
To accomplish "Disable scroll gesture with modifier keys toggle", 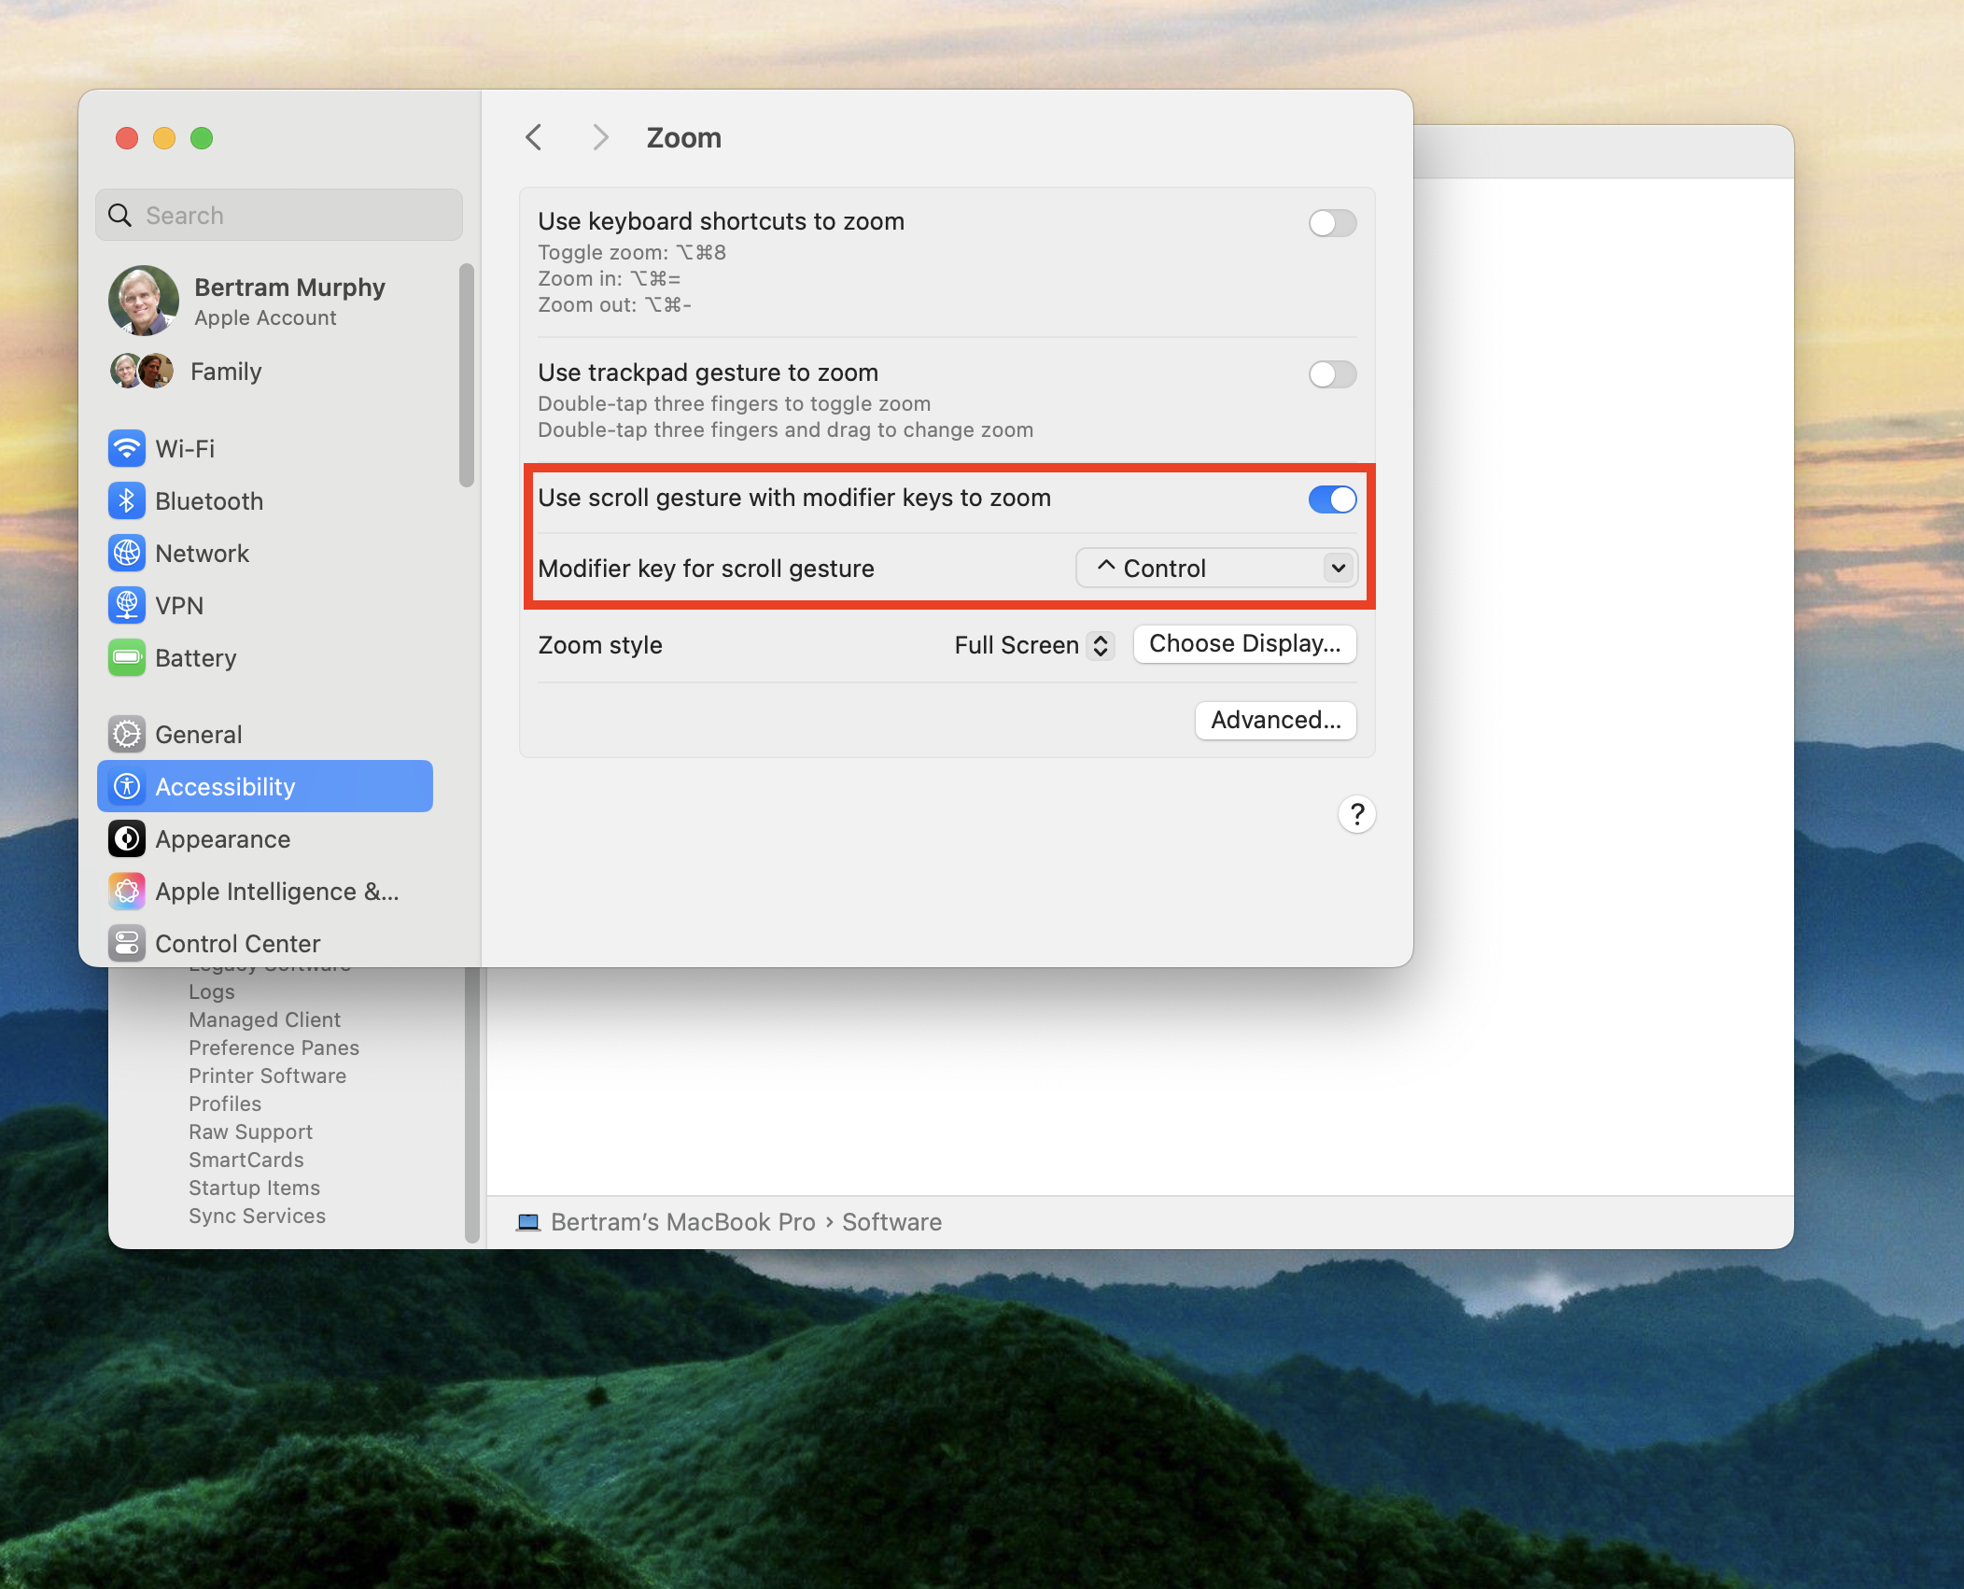I will [x=1331, y=499].
